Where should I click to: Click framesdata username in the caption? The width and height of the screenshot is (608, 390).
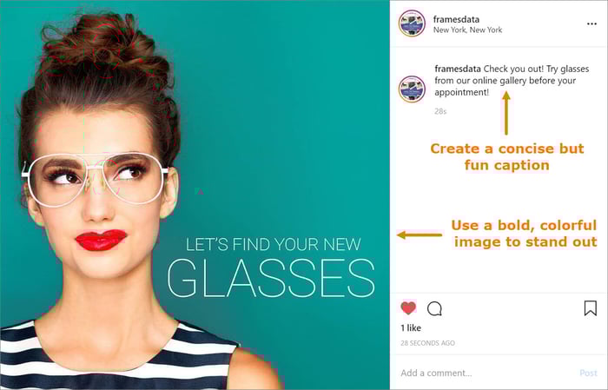[x=458, y=69]
